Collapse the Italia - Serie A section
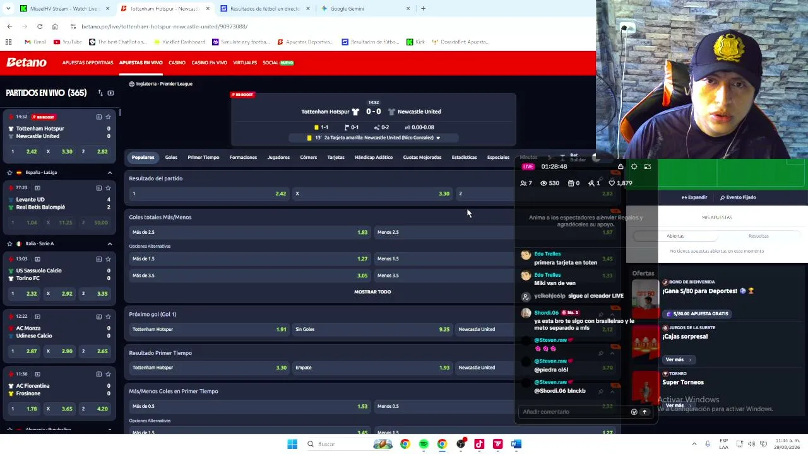The image size is (808, 454). [x=110, y=243]
